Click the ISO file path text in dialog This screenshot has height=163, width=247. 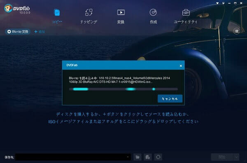(119, 80)
